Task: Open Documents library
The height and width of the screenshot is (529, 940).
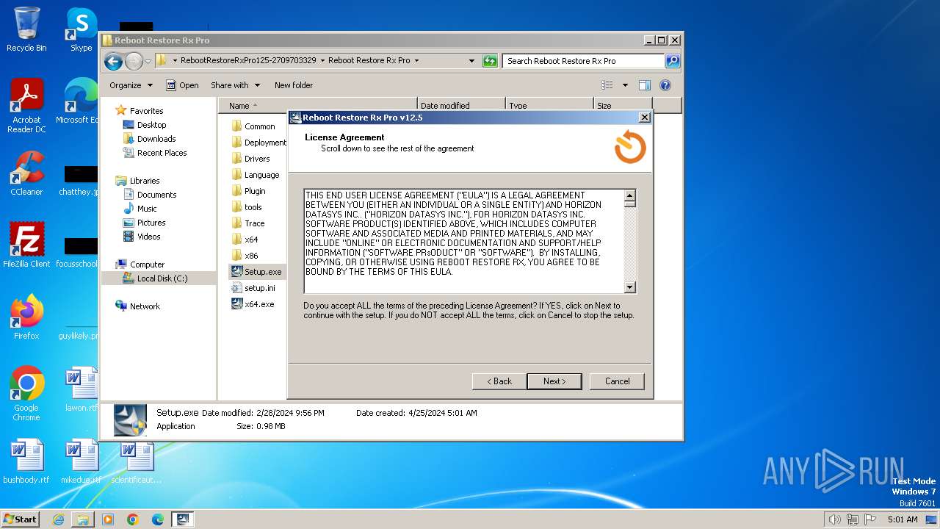Action: click(149, 195)
